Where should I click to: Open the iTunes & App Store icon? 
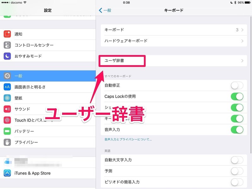(7, 173)
